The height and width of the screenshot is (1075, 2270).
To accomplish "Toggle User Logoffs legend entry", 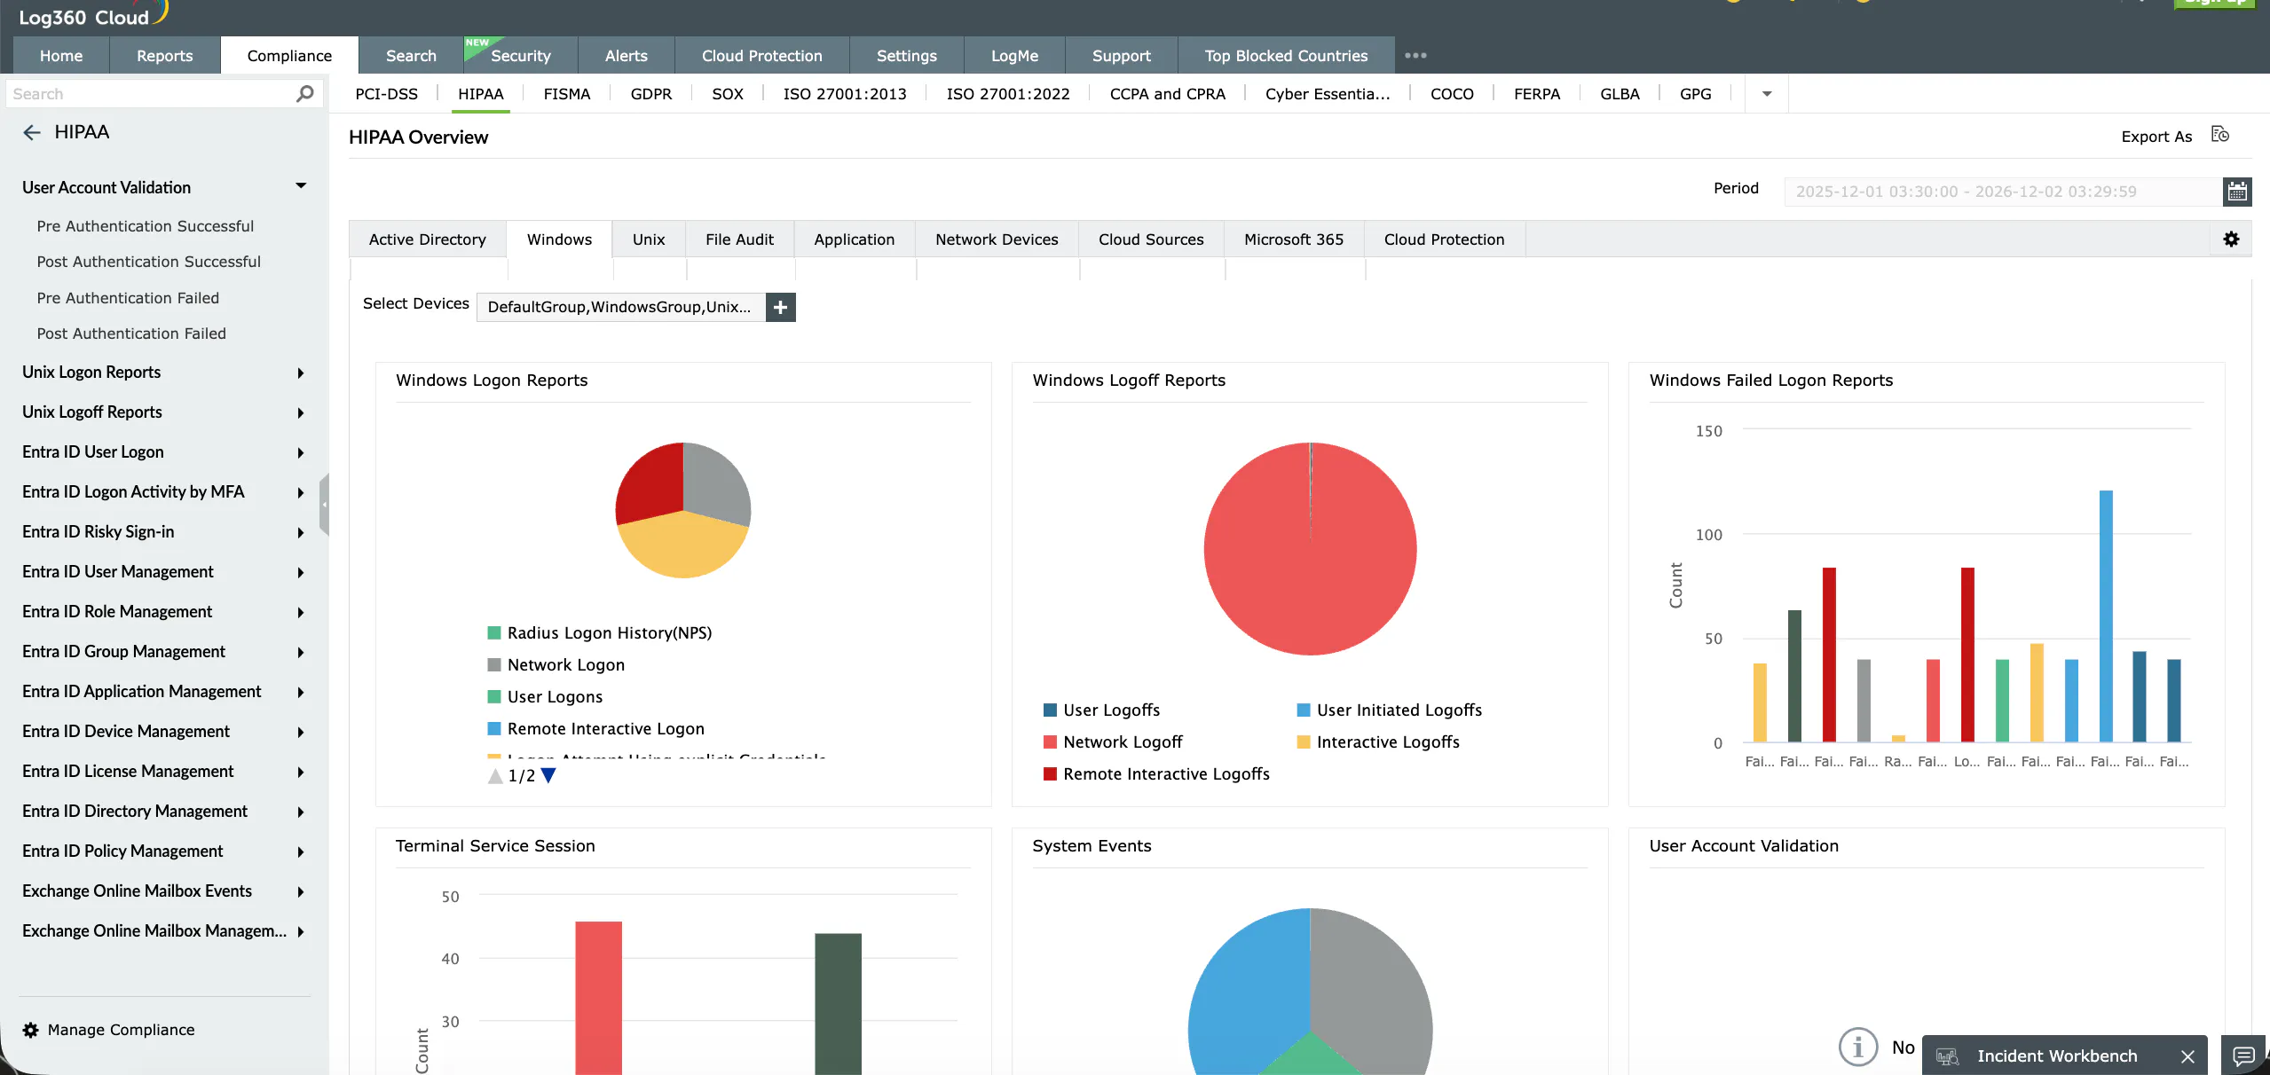I will [1101, 710].
